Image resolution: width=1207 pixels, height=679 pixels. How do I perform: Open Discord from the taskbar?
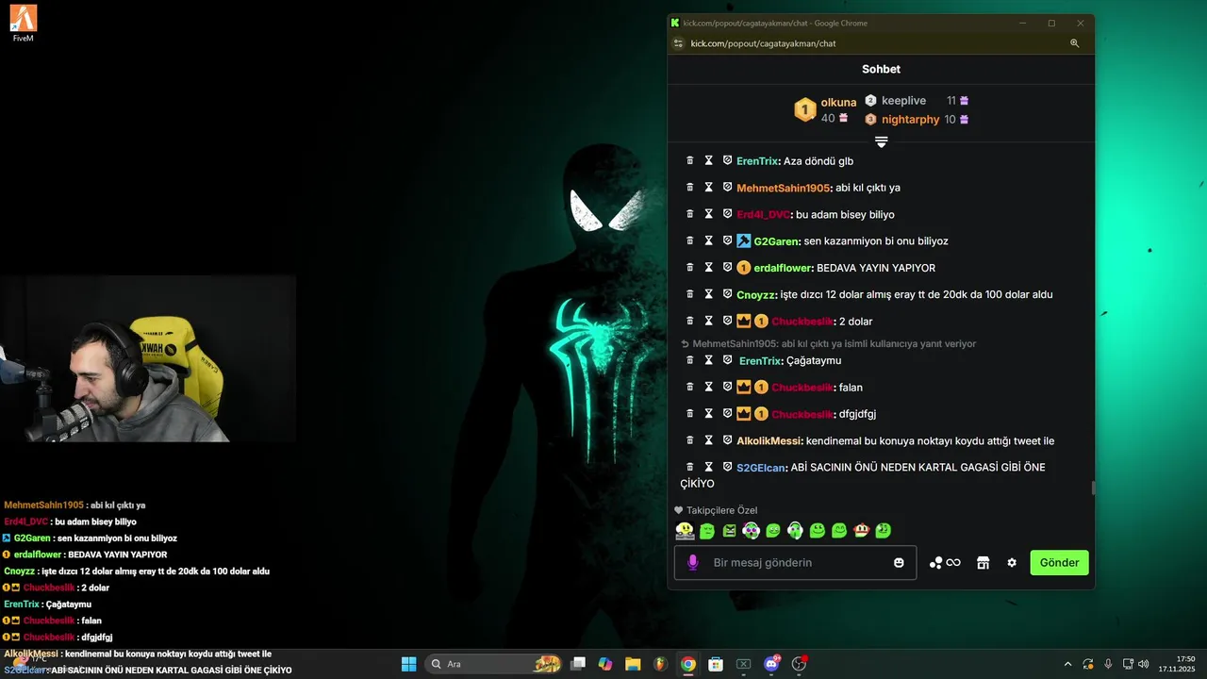point(771,664)
